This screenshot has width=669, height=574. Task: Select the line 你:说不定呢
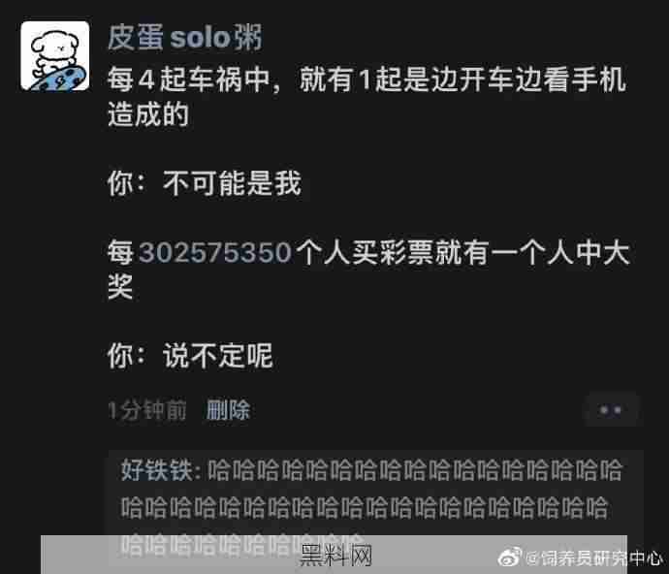pos(190,356)
